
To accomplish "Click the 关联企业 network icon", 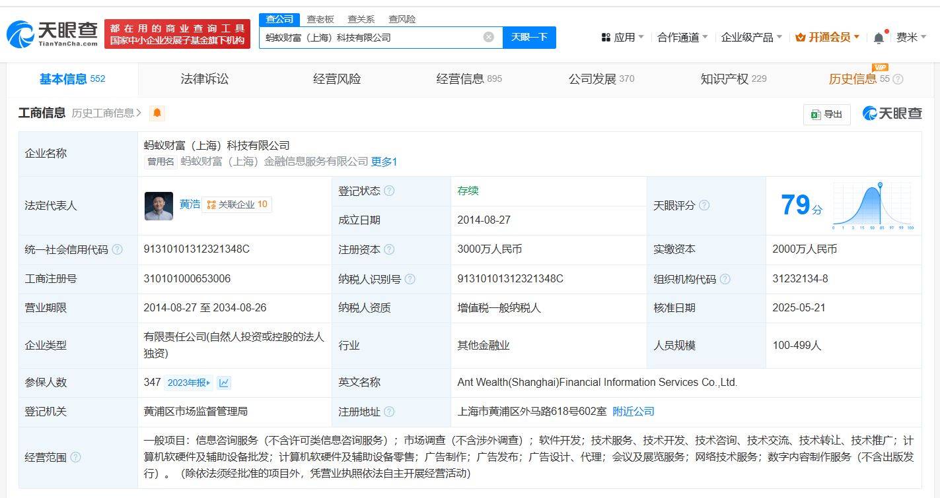I will coord(211,204).
